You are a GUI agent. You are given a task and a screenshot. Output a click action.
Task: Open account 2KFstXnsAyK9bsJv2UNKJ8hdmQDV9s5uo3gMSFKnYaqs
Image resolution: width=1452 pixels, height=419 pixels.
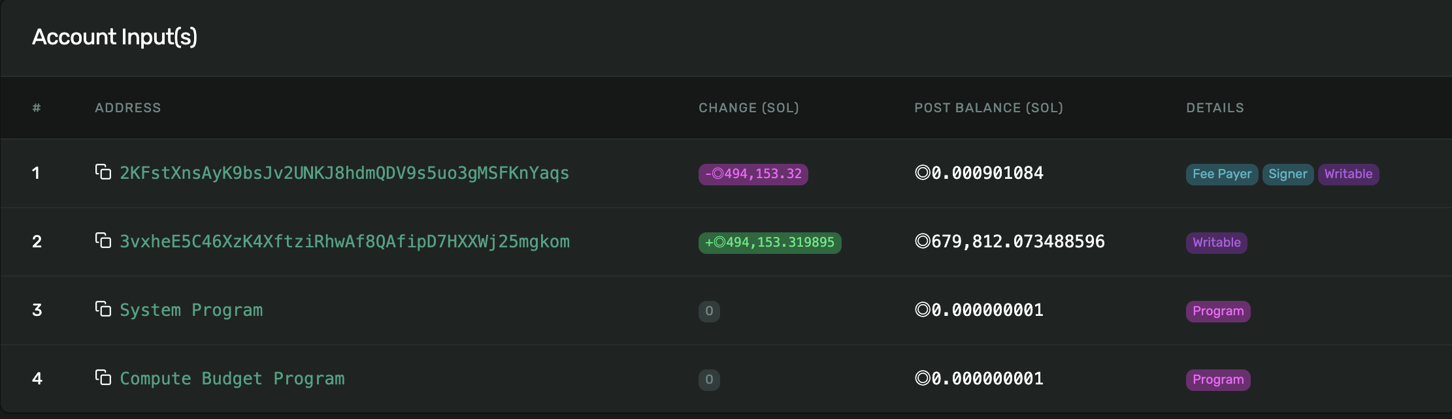pyautogui.click(x=344, y=173)
